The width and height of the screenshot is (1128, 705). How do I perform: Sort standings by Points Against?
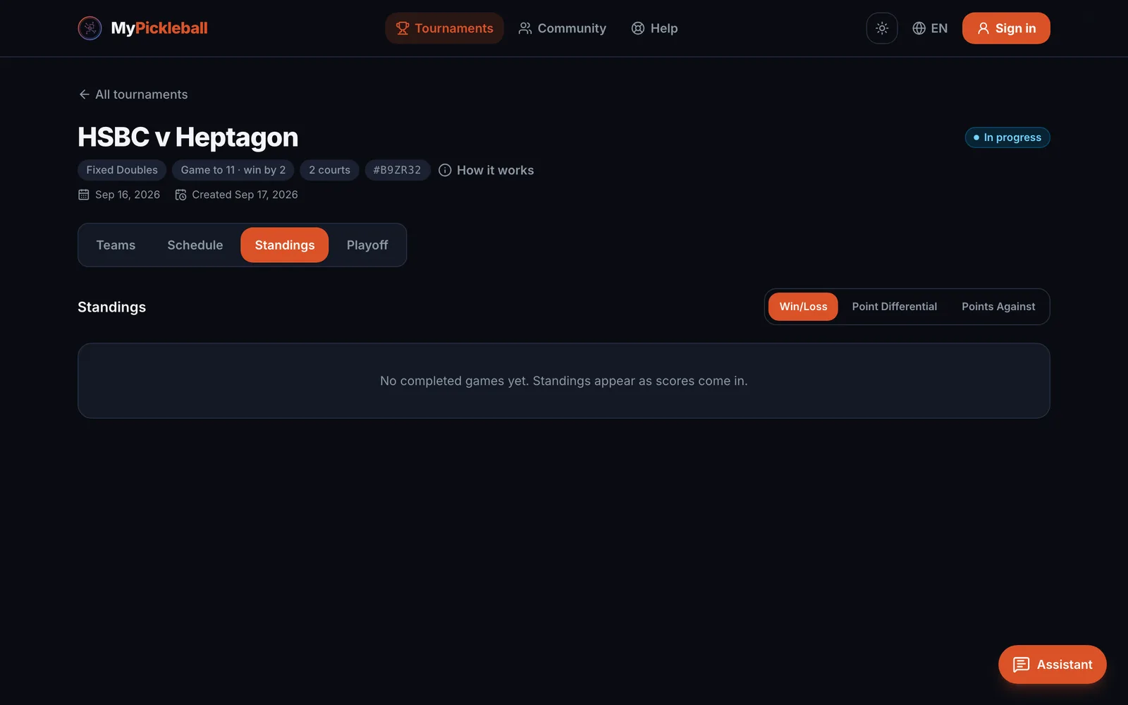tap(998, 307)
